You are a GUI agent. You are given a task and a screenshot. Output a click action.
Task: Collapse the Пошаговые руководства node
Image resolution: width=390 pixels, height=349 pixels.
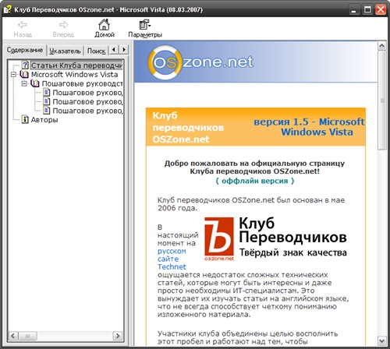pos(24,83)
